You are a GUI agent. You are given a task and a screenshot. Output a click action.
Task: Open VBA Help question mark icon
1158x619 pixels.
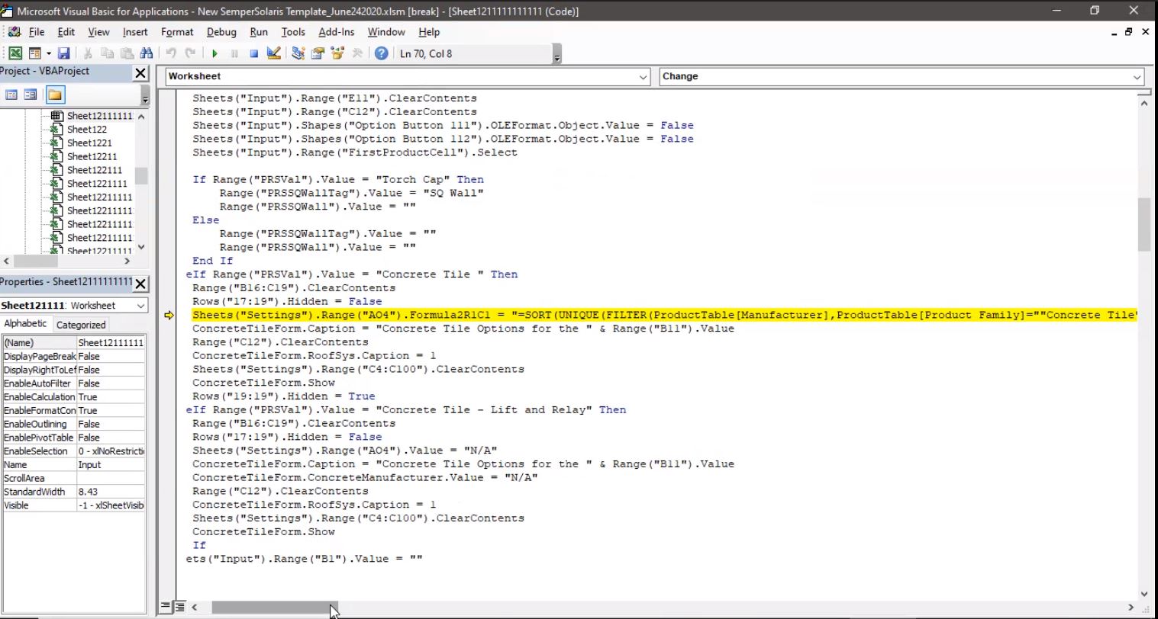pos(381,53)
